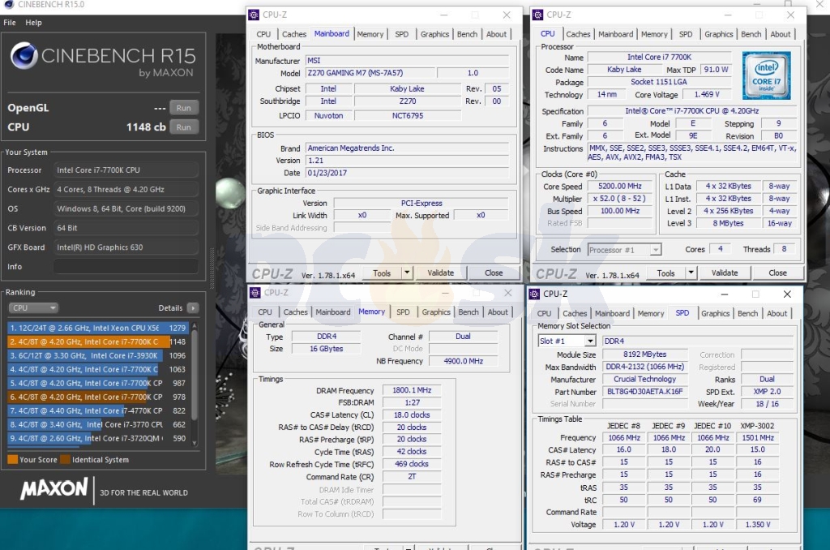Select ranking entry Core i7-3930K
Viewport: 830px width, 550px height.
click(x=99, y=355)
